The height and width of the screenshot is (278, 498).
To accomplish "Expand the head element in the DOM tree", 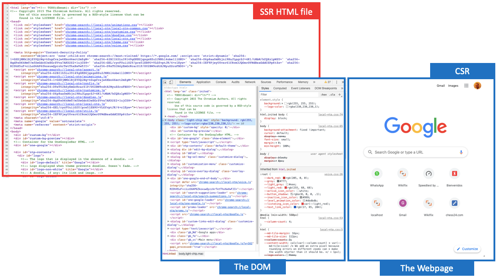I will click(x=165, y=117).
